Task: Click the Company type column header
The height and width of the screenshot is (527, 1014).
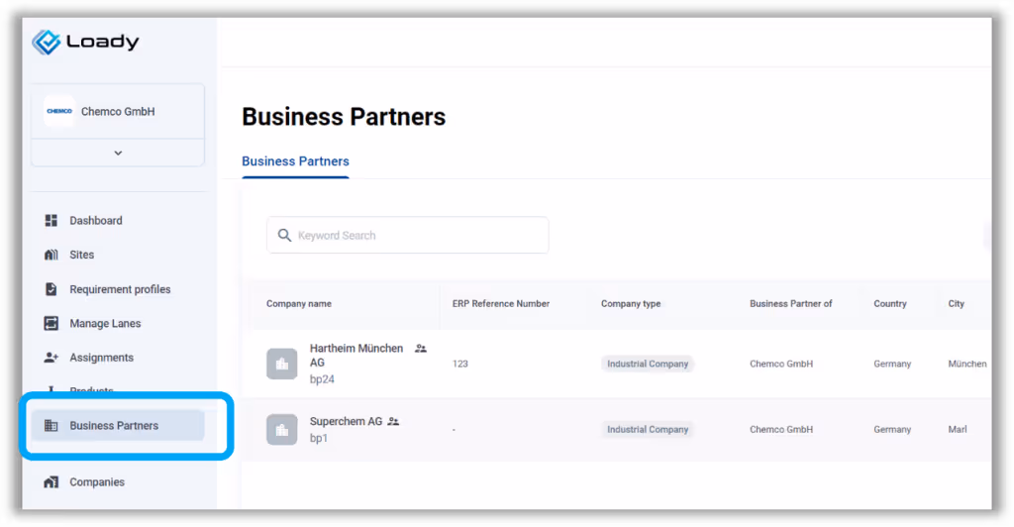Action: pos(631,304)
